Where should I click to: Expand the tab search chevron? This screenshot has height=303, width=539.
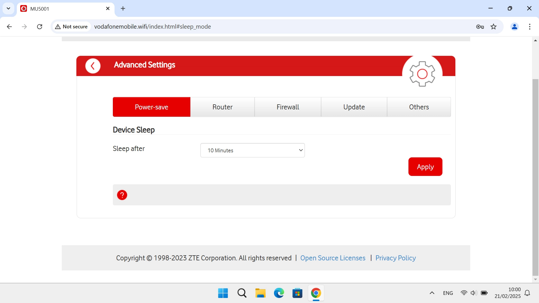click(8, 8)
